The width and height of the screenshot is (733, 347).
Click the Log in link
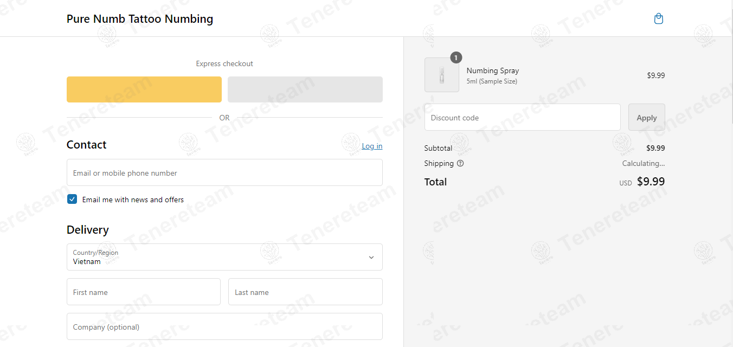point(372,146)
